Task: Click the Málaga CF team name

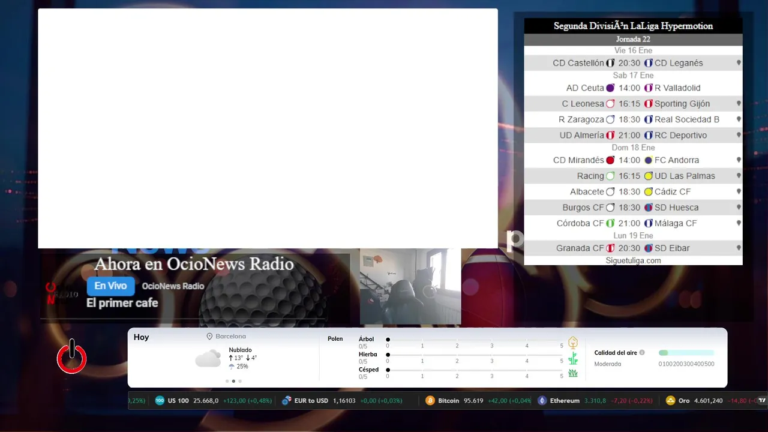Action: point(676,223)
